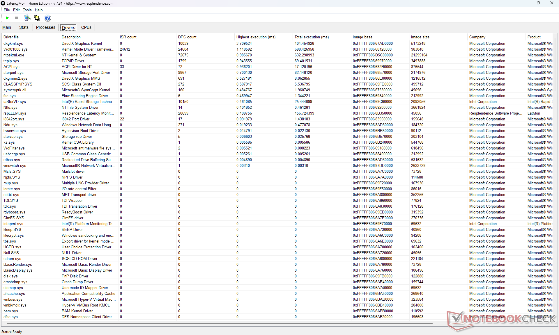The image size is (559, 335).
Task: Switch to the CPUs tab
Action: coord(86,27)
